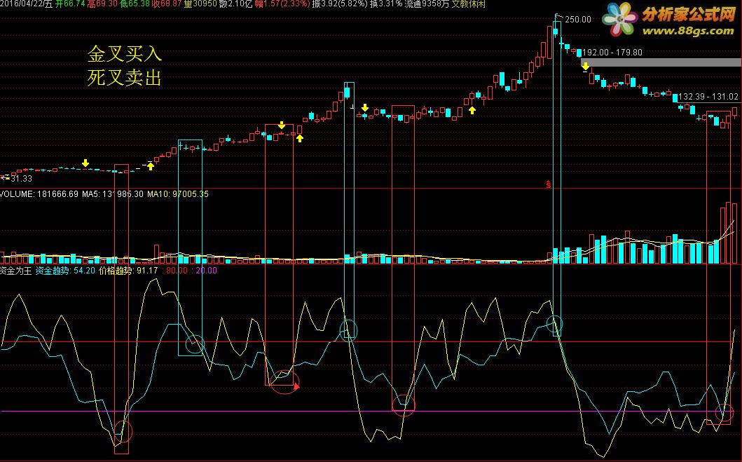Click the 价格趋势: 91.17 value
The width and height of the screenshot is (742, 462).
pos(128,271)
